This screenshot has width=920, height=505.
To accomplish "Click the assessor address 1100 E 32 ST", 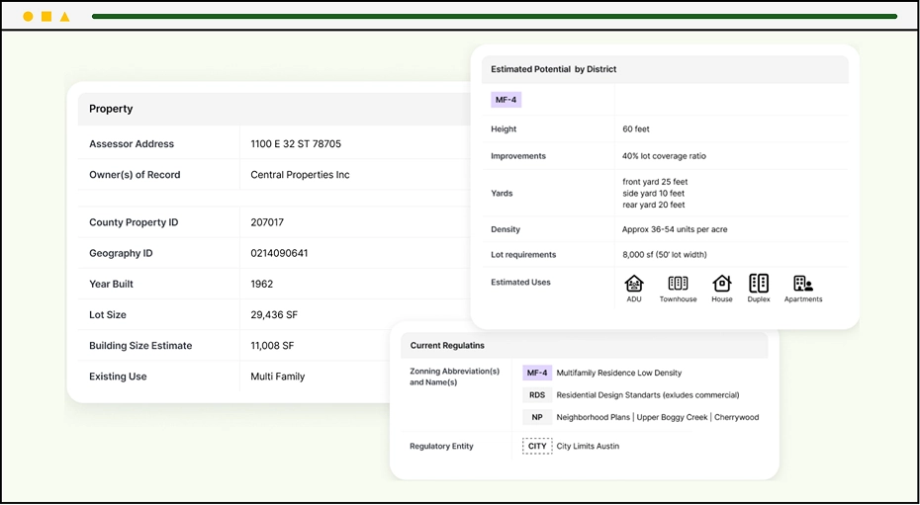I will click(296, 144).
